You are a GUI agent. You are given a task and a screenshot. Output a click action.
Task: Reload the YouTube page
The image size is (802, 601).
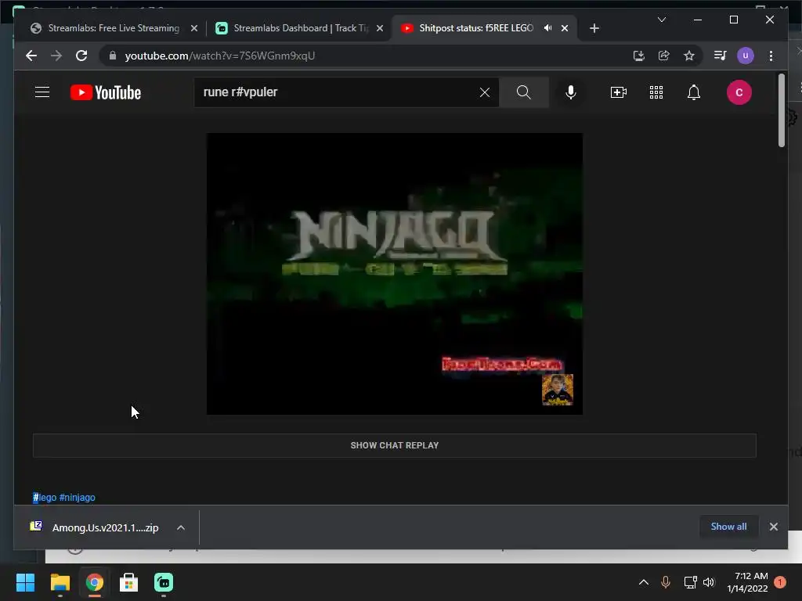tap(81, 56)
